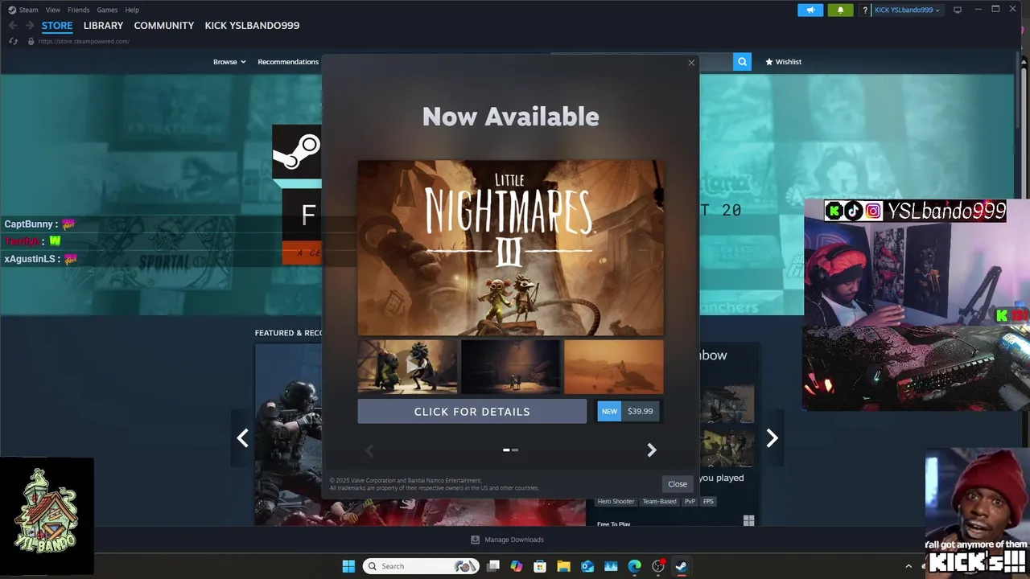Click the PvP tag
Viewport: 1030px width, 579px height.
point(690,501)
